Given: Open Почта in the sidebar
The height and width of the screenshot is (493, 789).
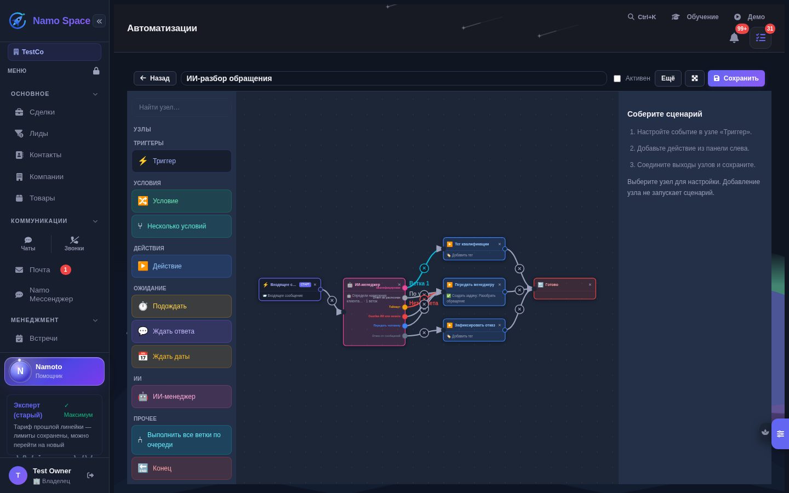Looking at the screenshot, I should pos(54,270).
